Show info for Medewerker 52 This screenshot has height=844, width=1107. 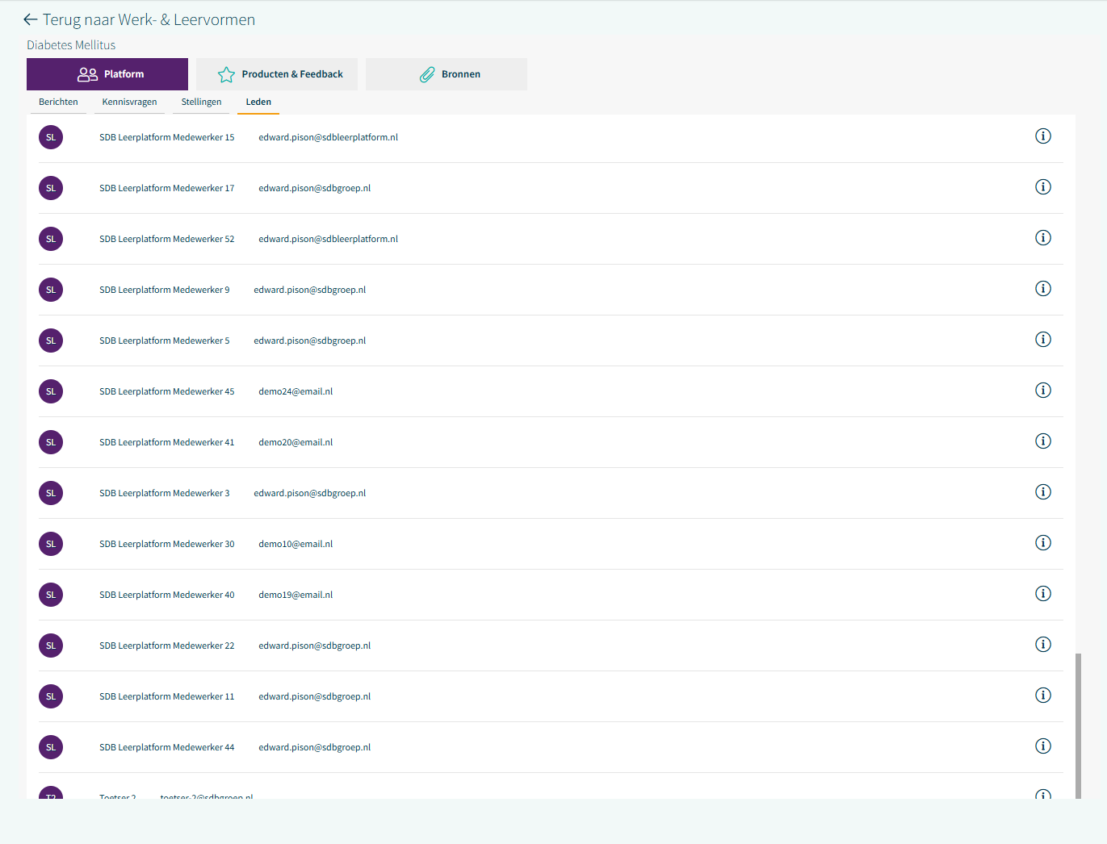coord(1042,238)
